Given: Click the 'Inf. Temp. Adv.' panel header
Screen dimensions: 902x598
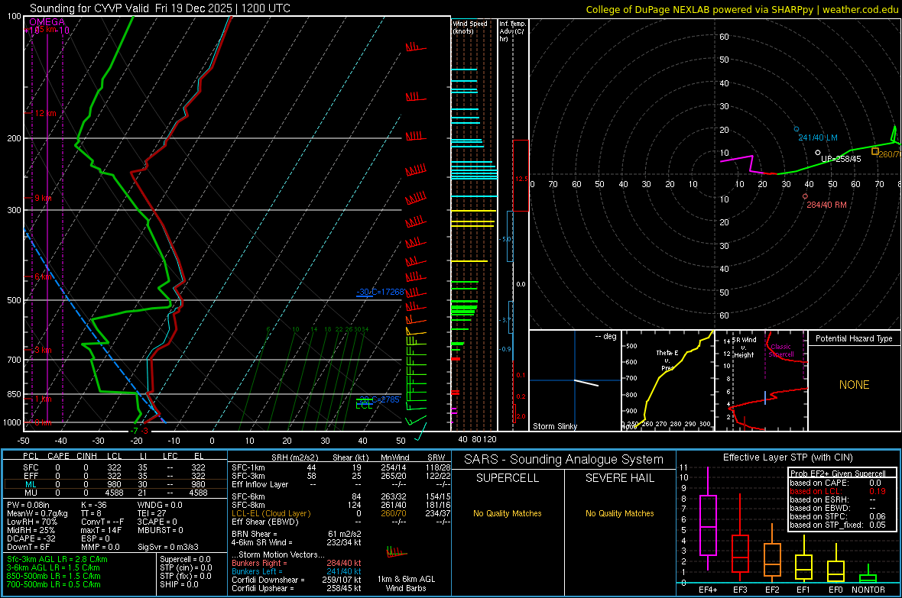Looking at the screenshot, I should click(512, 31).
